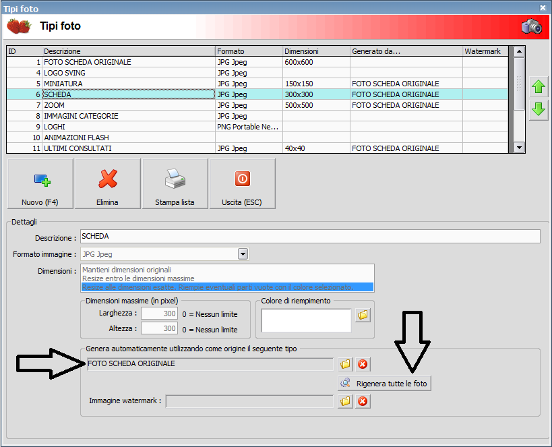This screenshot has height=447, width=552.
Task: Open folder icon next to fill color
Action: click(x=363, y=315)
